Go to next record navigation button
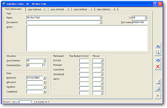Screen dimensions: 167x108 (35, 102)
